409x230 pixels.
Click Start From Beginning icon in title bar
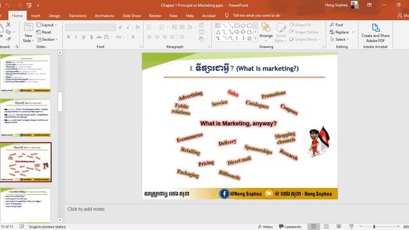[29, 5]
